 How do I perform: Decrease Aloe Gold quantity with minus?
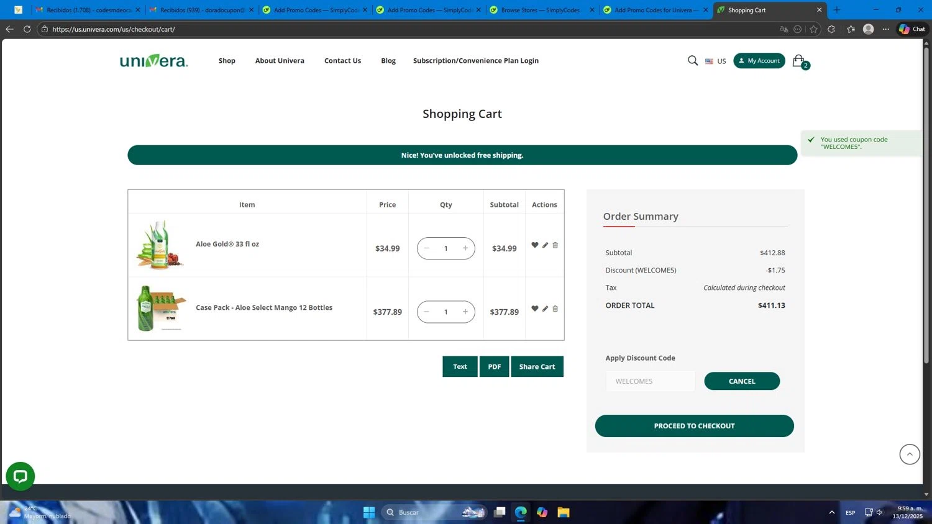pyautogui.click(x=427, y=248)
